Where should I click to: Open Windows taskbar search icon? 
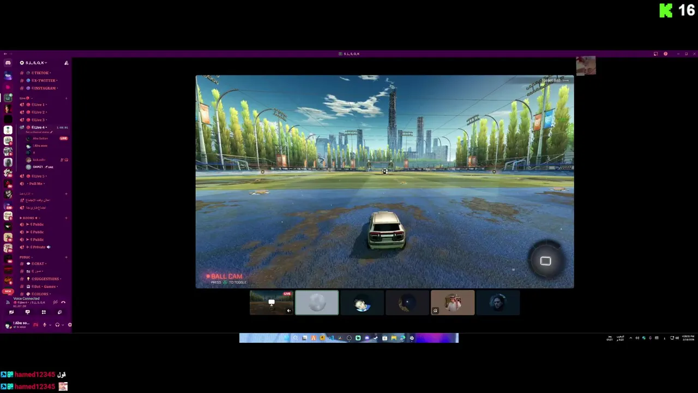click(x=296, y=338)
